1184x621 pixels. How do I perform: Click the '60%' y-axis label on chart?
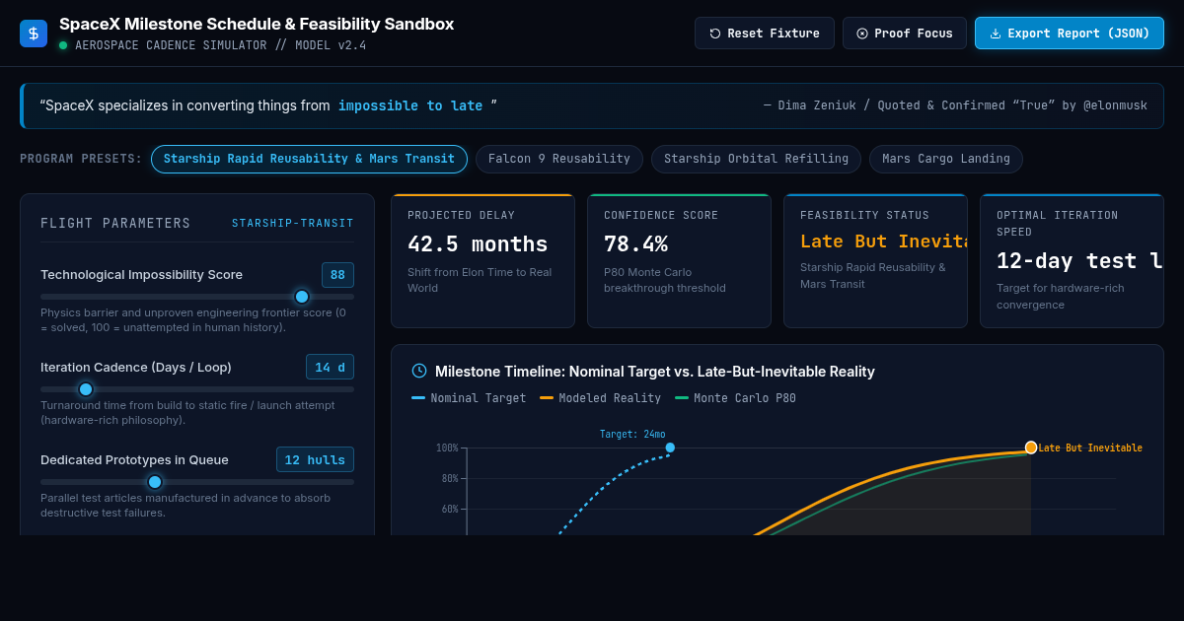[x=450, y=510]
